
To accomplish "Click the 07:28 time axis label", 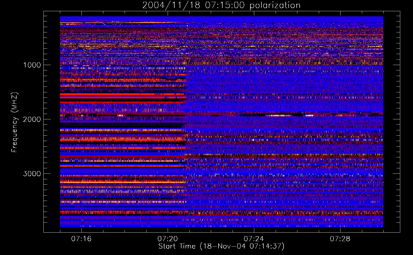I will [x=340, y=239].
